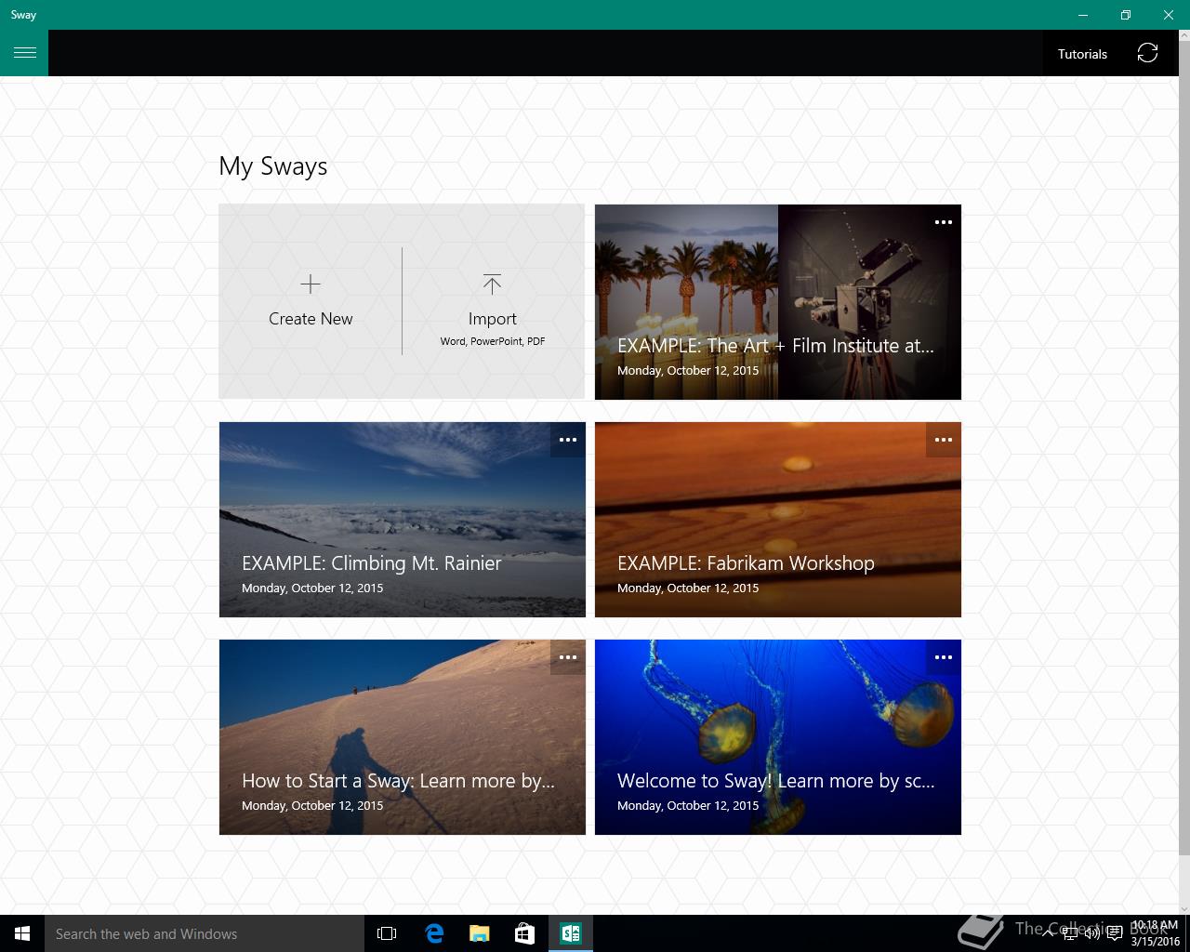
Task: Click the Word, PowerPoint, PDF caption
Action: [493, 341]
